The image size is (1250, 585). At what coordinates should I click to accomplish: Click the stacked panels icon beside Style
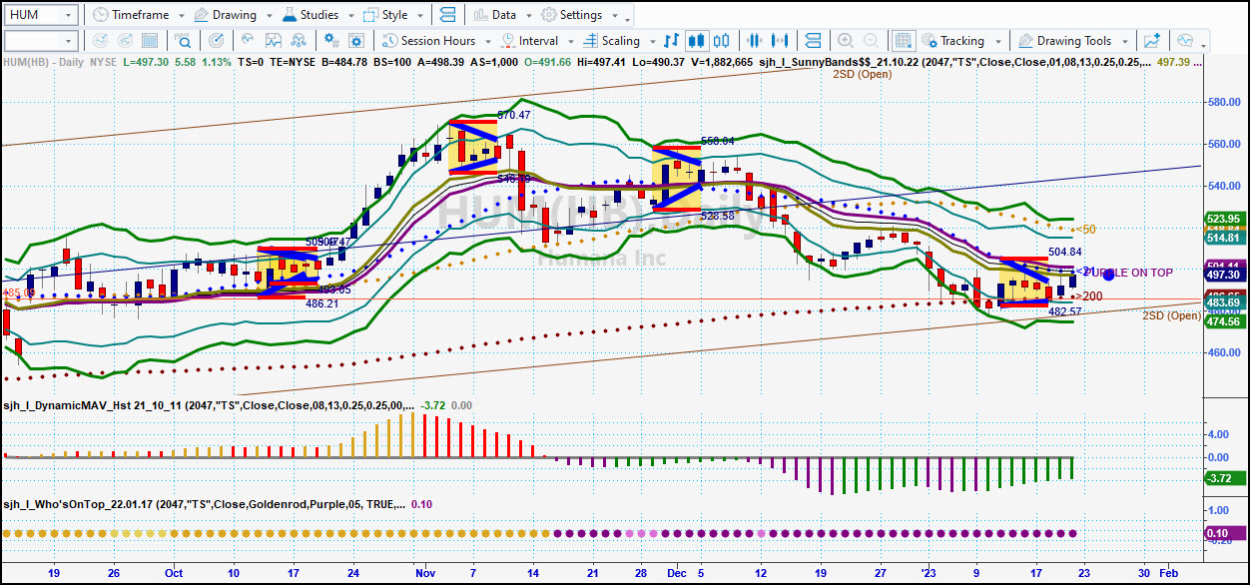(x=446, y=15)
